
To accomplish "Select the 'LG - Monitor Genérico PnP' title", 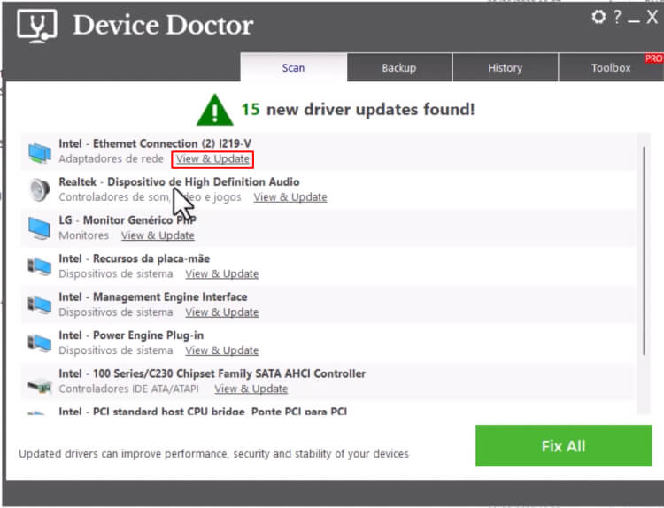I will click(x=127, y=220).
